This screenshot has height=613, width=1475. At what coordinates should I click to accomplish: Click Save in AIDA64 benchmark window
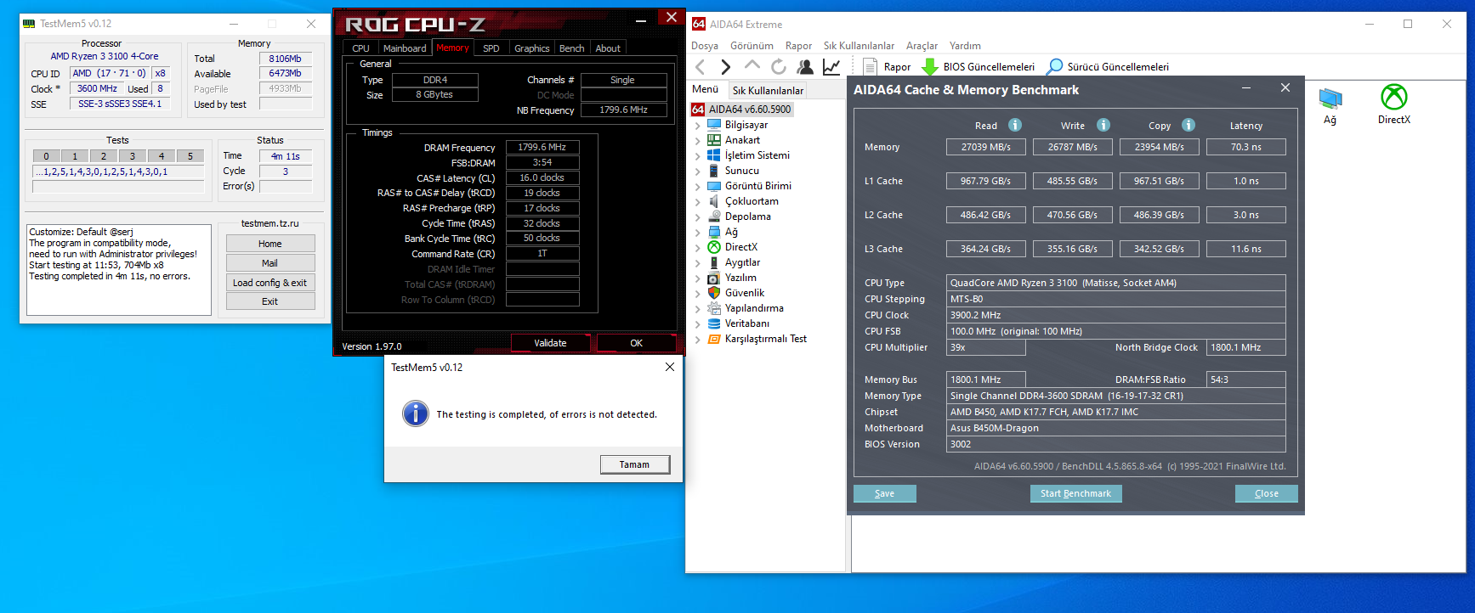tap(884, 493)
